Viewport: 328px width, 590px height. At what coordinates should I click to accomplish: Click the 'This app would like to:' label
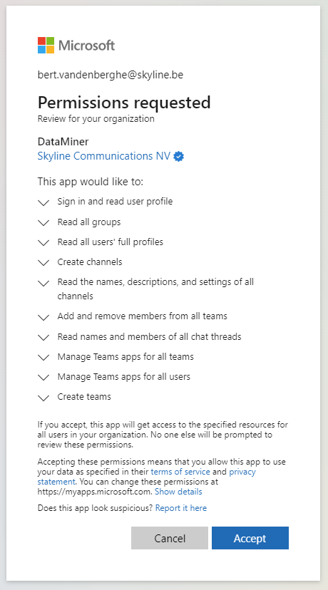[x=91, y=182]
